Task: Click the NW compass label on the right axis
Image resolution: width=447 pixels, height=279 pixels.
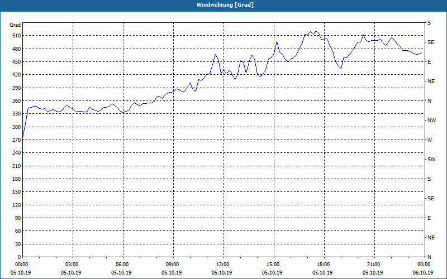Action: point(431,121)
